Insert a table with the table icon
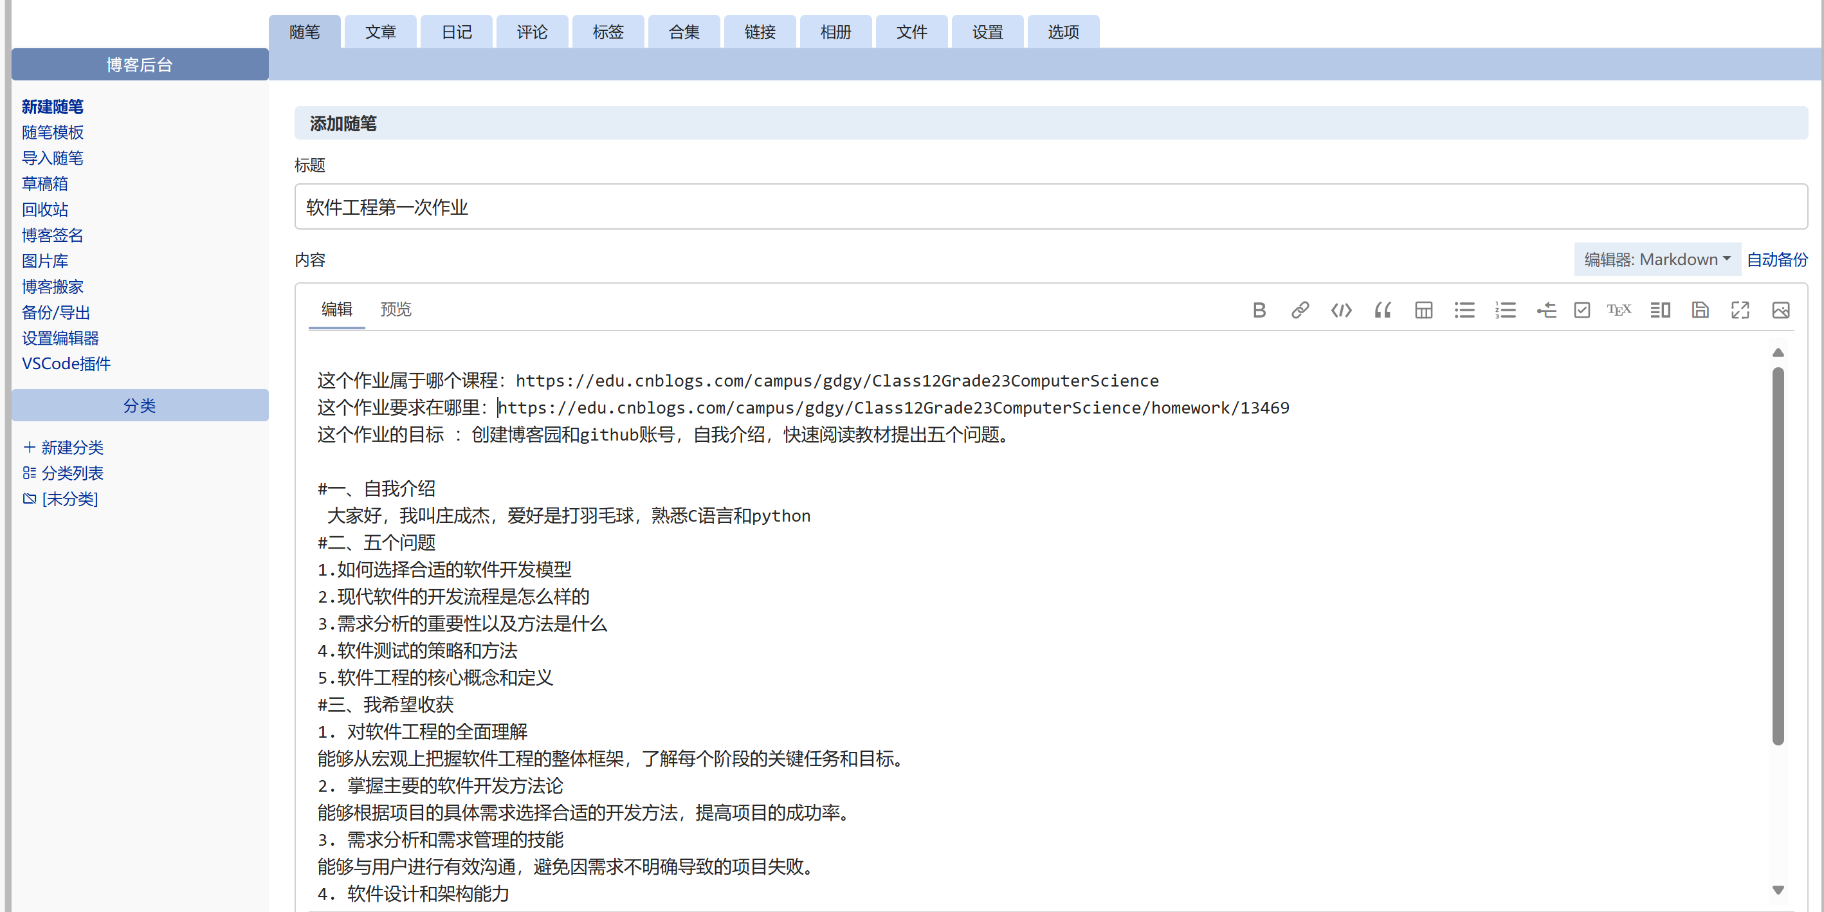 (1423, 310)
